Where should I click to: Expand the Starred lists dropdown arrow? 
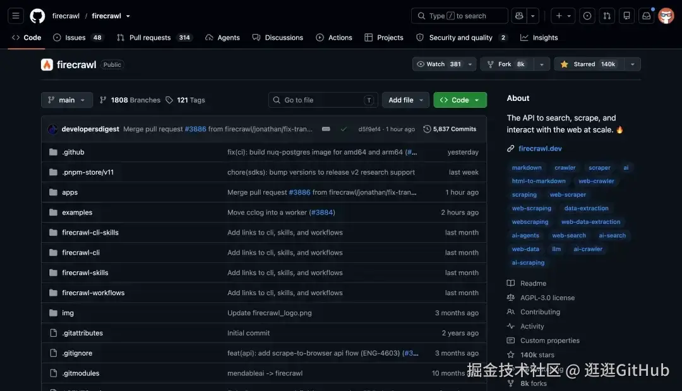tap(632, 64)
